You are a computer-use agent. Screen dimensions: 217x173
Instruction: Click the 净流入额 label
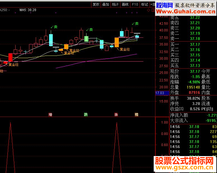pyautogui.click(x=179, y=115)
